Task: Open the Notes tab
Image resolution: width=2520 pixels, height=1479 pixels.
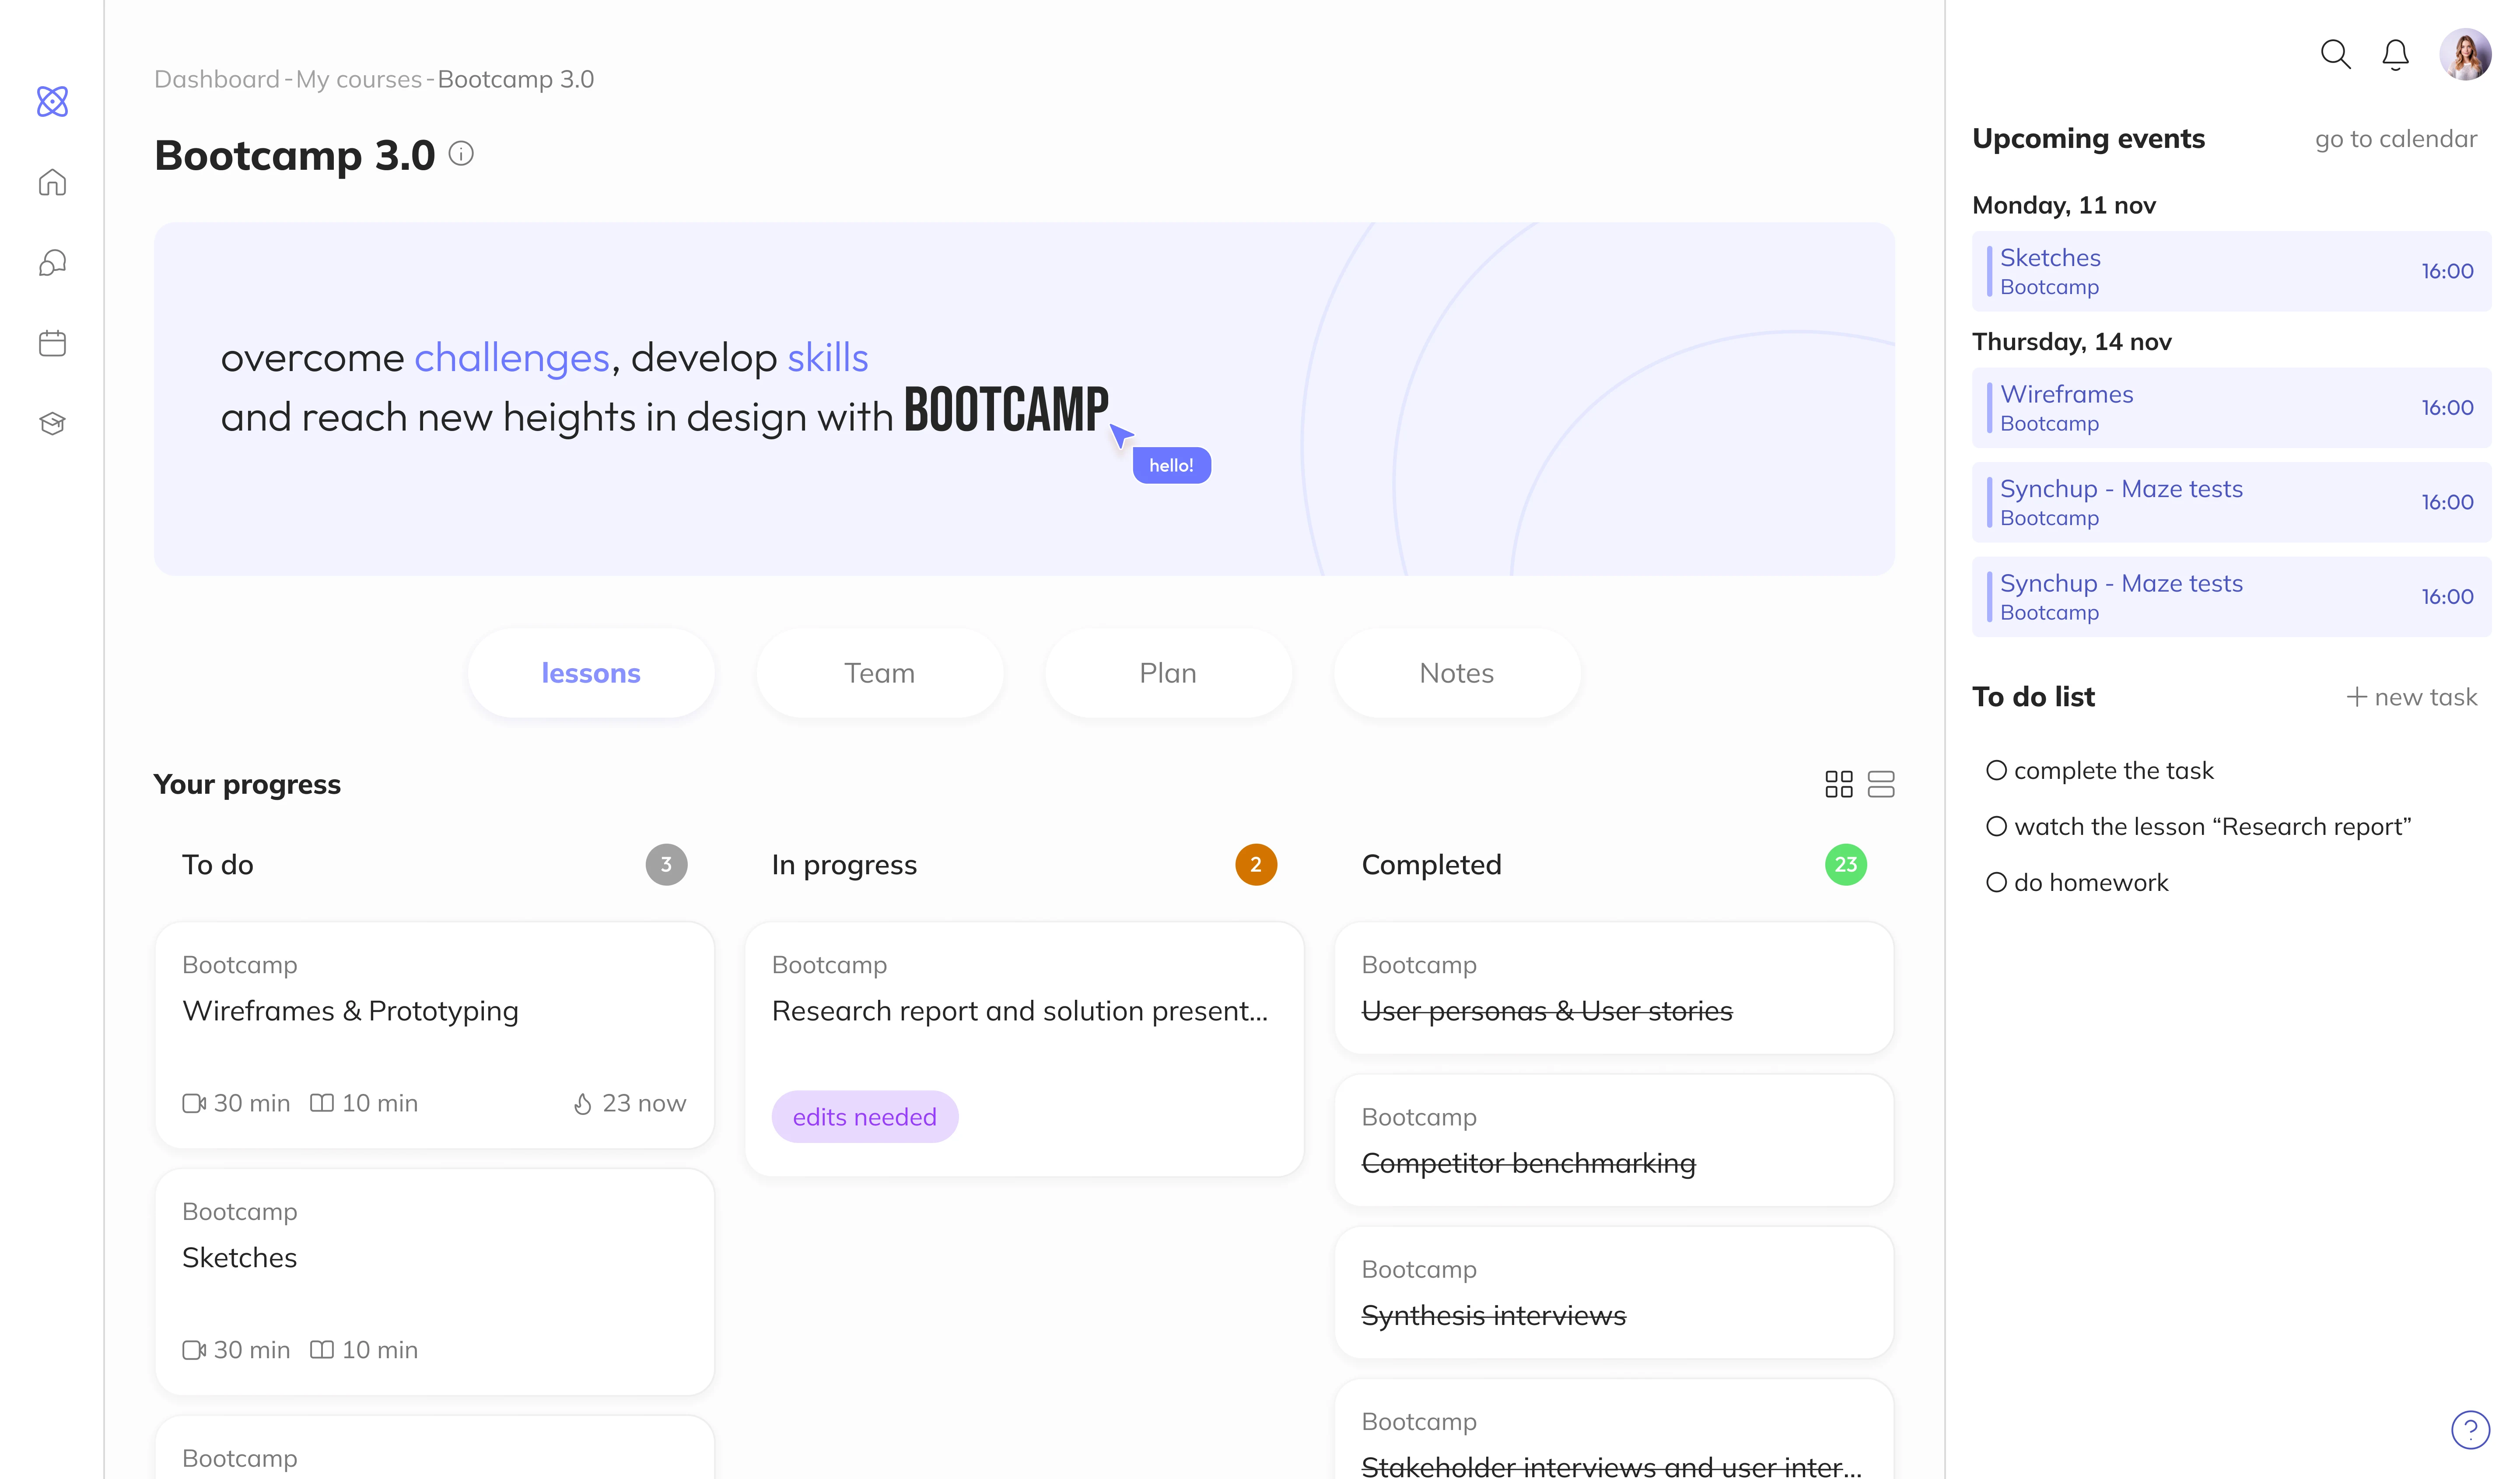Action: click(1456, 673)
